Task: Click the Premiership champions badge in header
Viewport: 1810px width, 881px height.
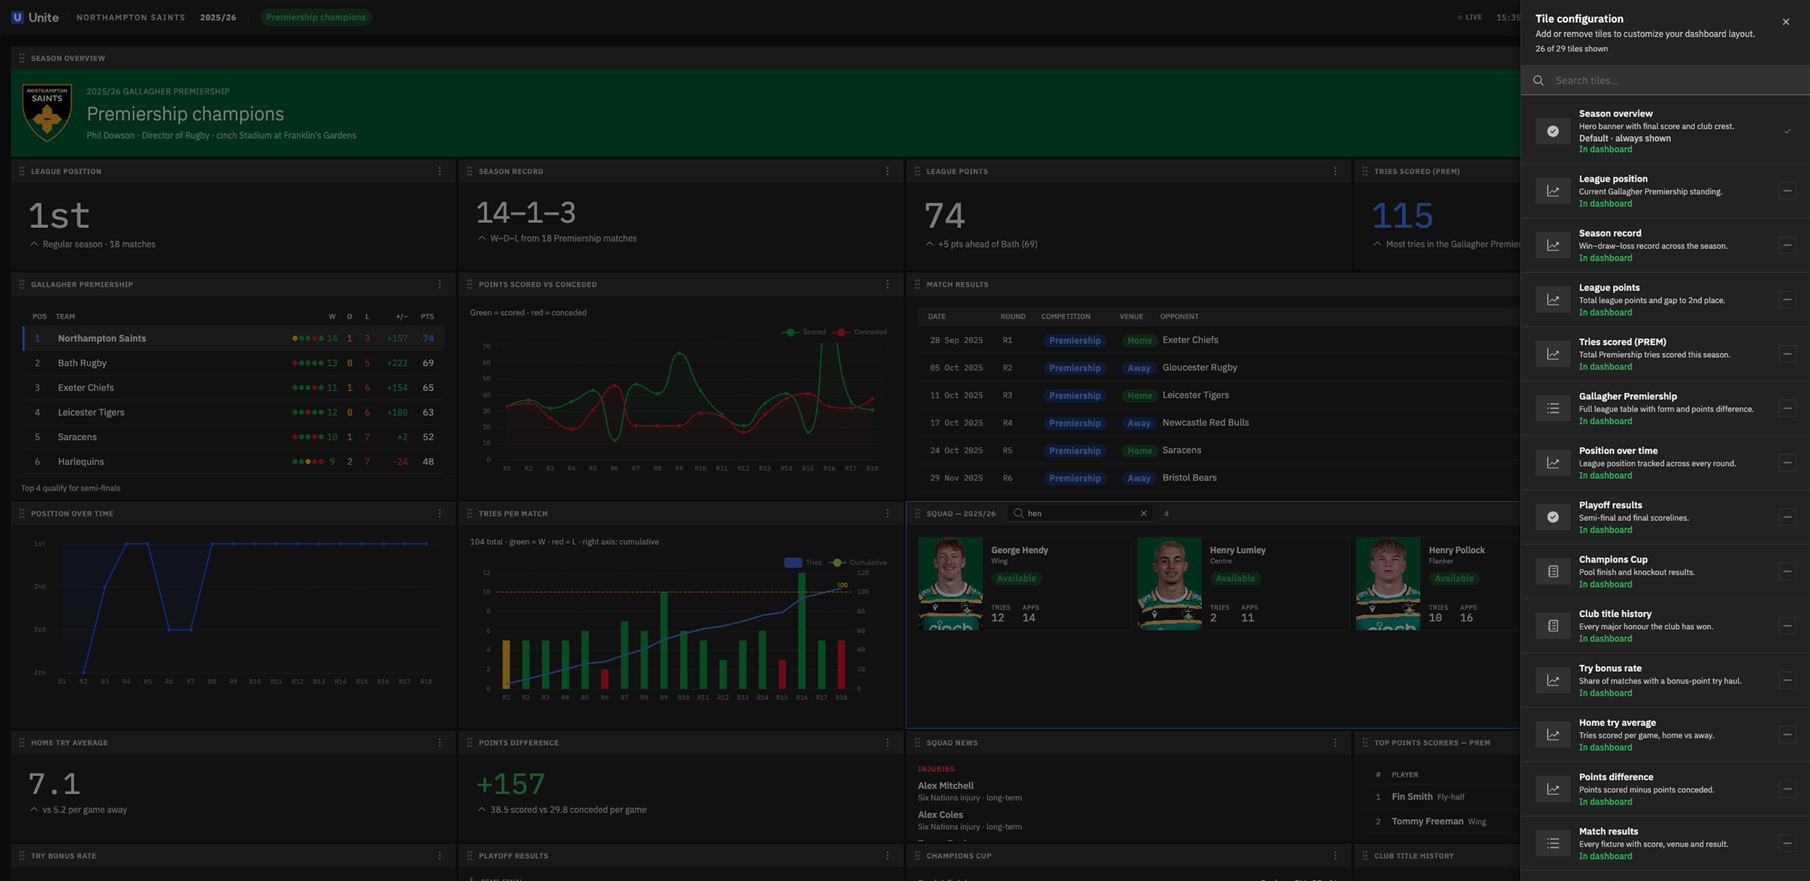Action: (x=316, y=17)
